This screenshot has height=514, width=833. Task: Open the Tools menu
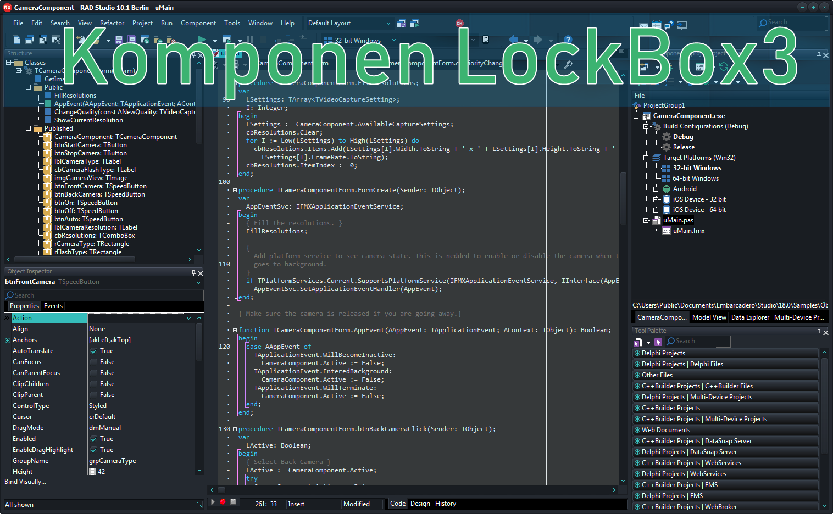click(232, 23)
